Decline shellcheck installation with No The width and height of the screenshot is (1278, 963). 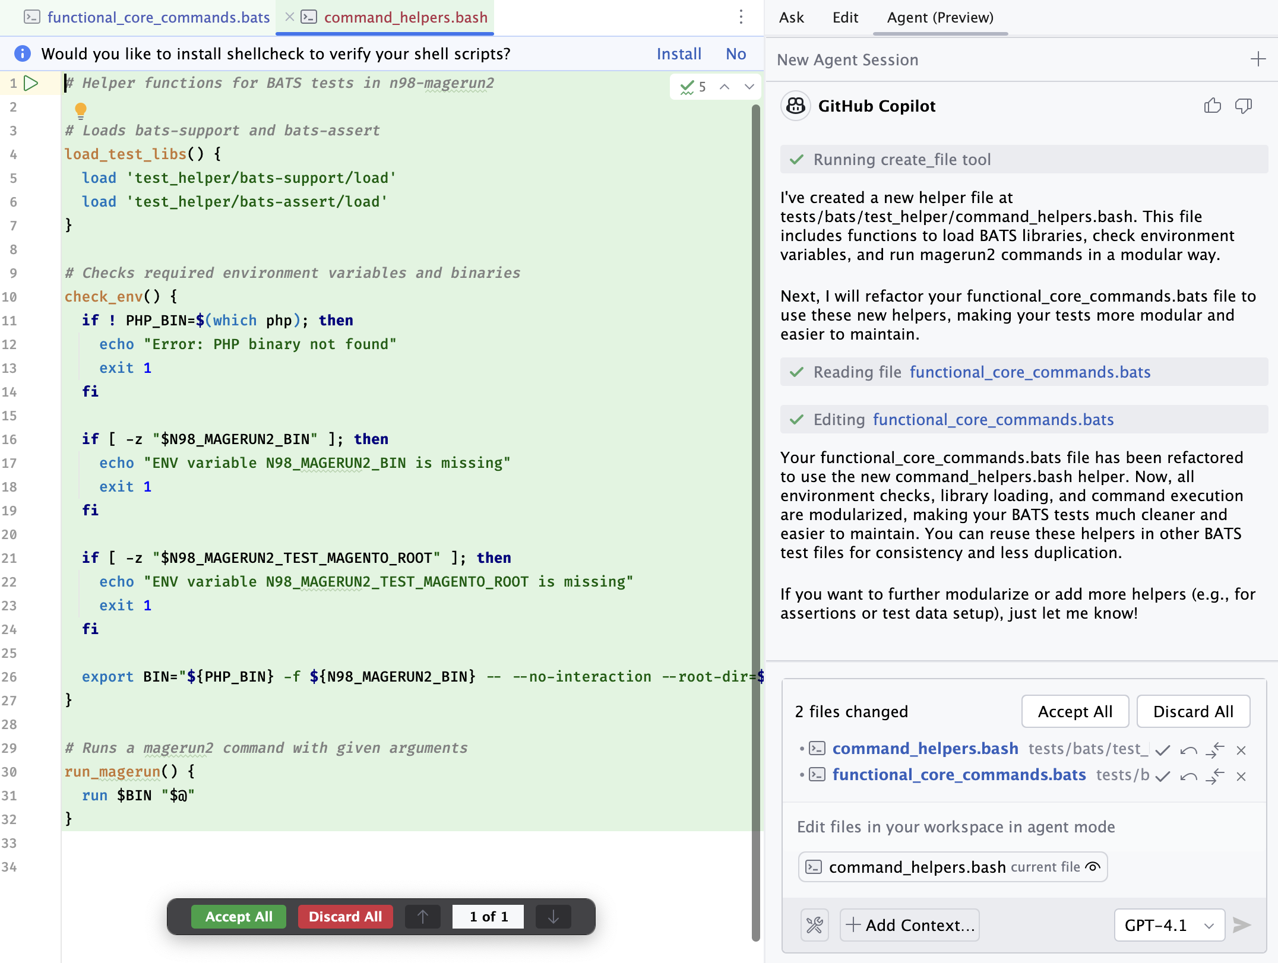736,54
